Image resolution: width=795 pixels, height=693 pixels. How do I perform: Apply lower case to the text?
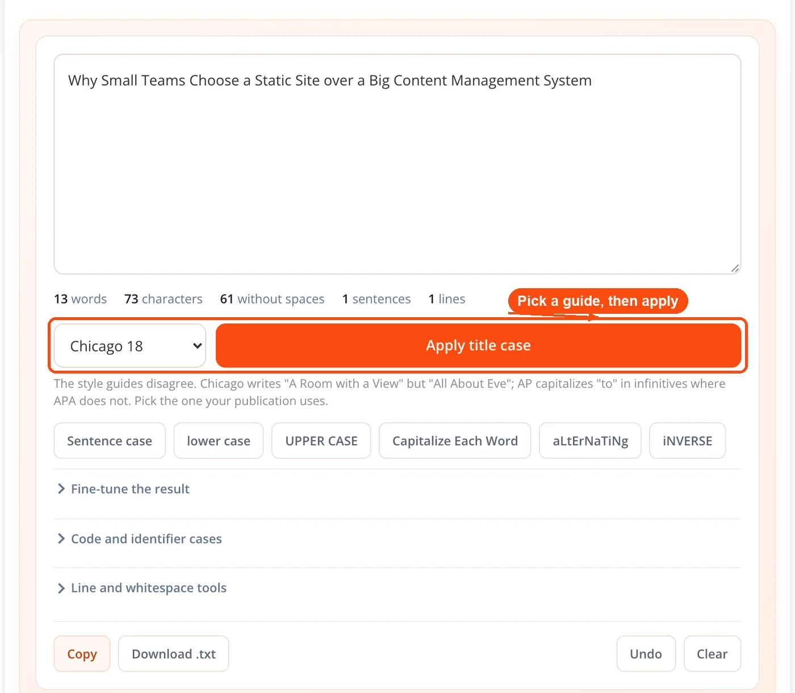tap(219, 441)
